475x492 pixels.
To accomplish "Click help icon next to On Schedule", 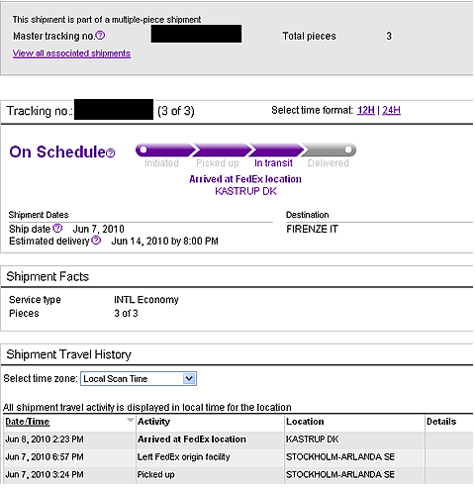I will pyautogui.click(x=111, y=153).
